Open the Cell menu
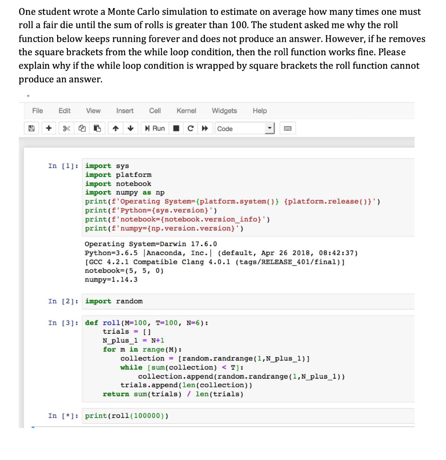 [155, 111]
